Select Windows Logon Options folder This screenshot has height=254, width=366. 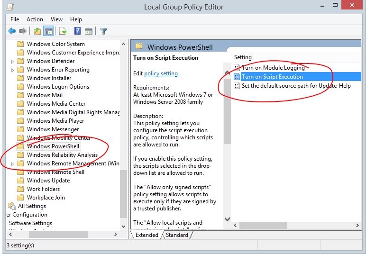58,87
